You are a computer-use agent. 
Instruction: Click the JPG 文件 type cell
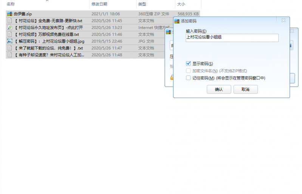point(146,41)
